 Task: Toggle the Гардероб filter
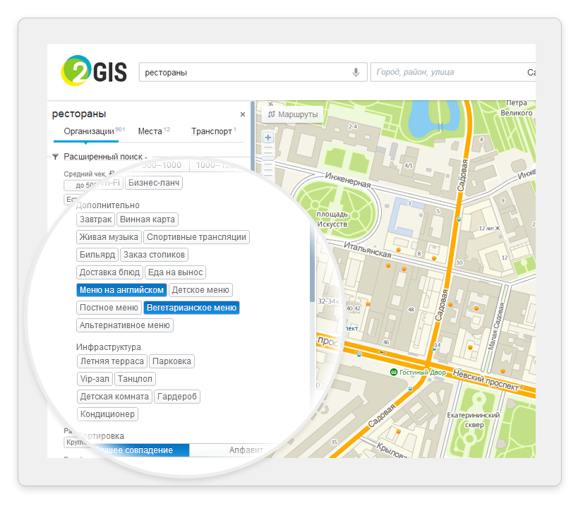(177, 397)
